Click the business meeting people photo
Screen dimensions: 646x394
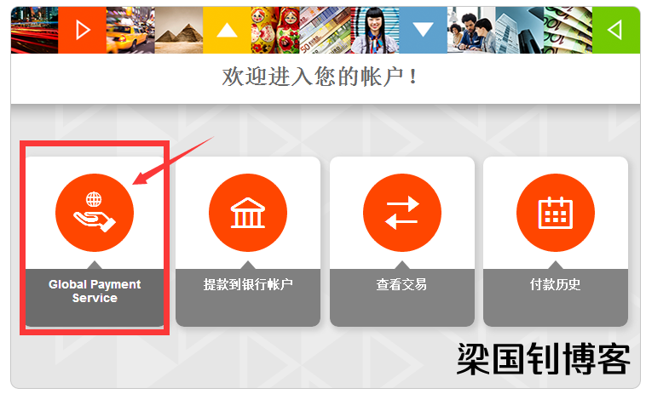[x=472, y=30]
